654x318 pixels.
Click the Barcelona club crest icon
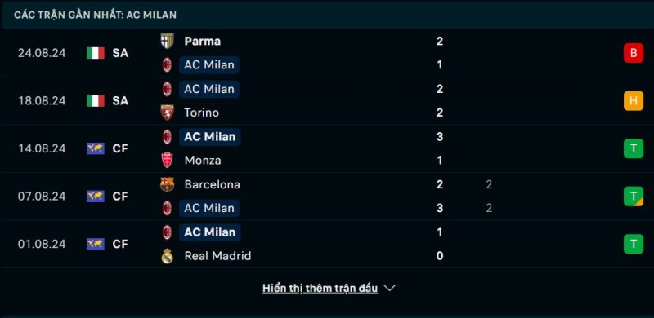tap(167, 184)
